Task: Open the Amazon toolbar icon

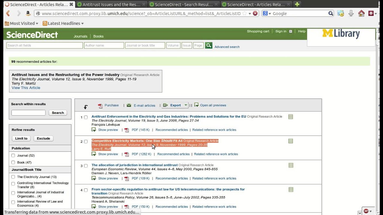Action: (x=28, y=13)
